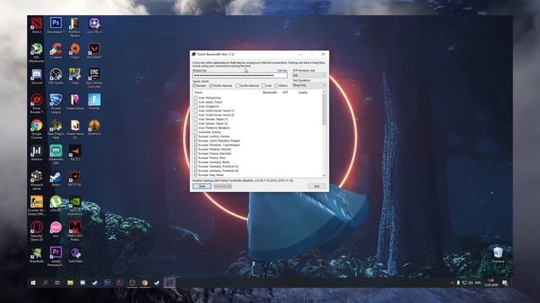540x303 pixels.
Task: Open Task View on the taskbar
Action: click(57, 283)
